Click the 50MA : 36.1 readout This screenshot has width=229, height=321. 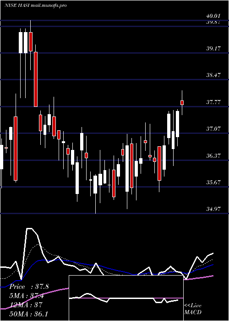pyautogui.click(x=28, y=314)
